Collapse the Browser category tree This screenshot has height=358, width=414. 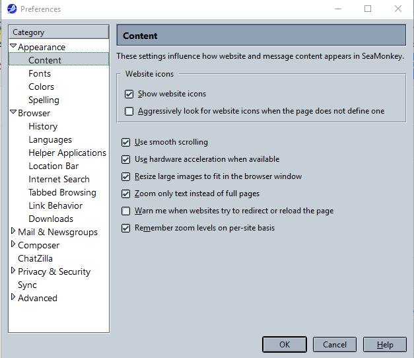click(13, 113)
